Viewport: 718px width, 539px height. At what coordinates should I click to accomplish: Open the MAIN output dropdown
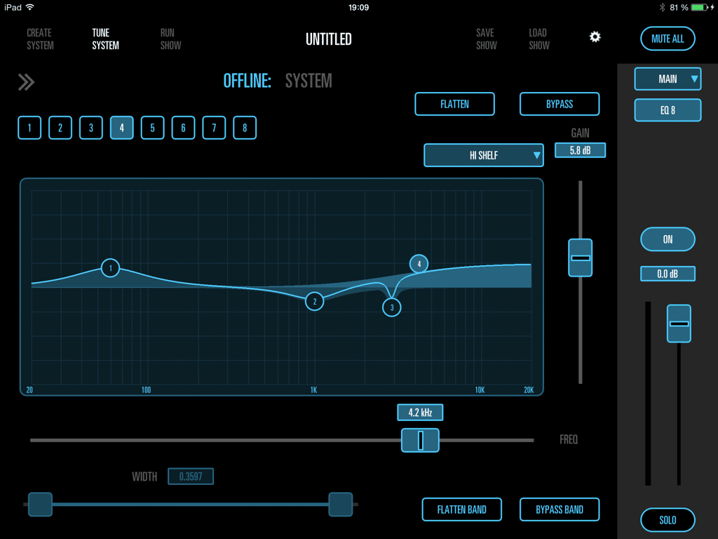click(x=668, y=79)
